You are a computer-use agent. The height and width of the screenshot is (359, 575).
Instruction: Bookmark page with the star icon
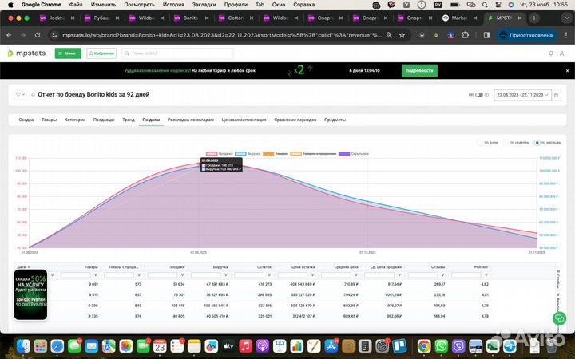click(x=466, y=35)
